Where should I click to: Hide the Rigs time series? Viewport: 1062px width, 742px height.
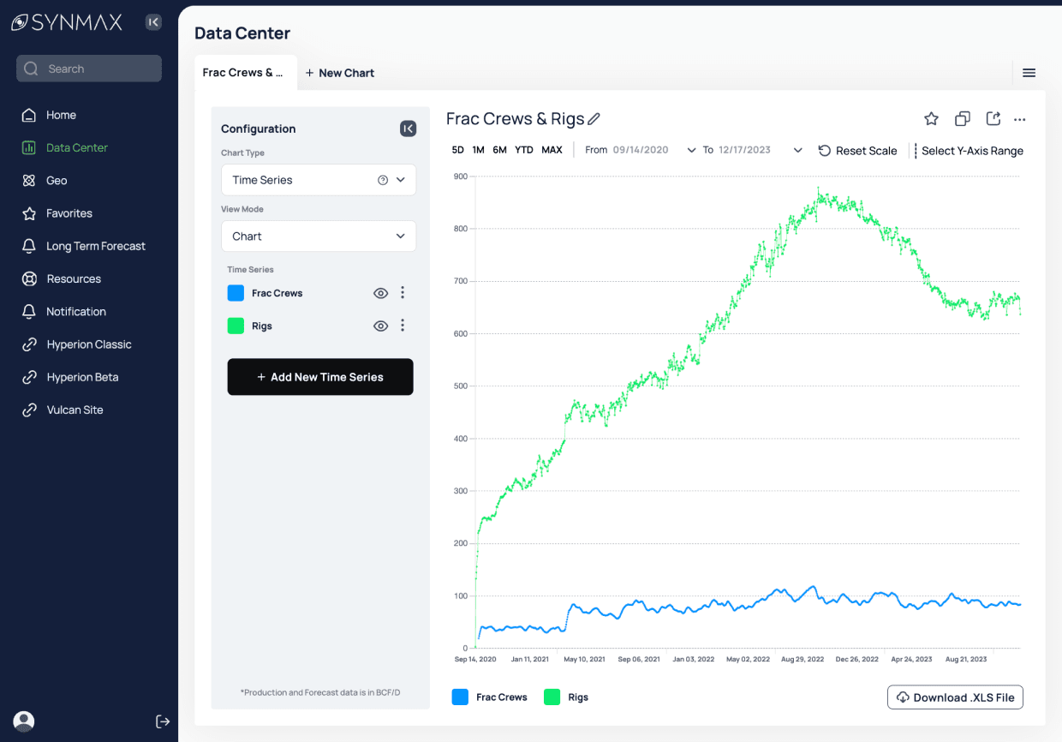(380, 326)
